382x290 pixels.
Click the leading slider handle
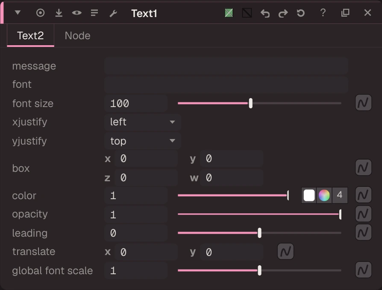coord(259,233)
